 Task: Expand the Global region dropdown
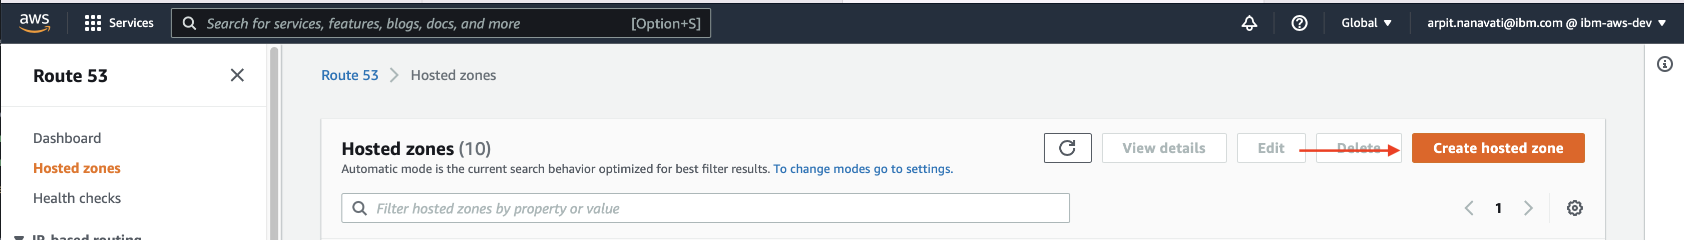[x=1366, y=23]
